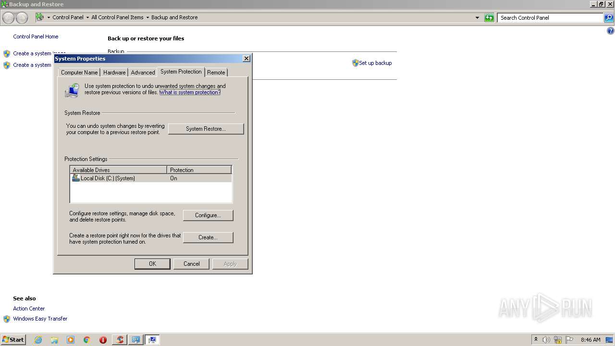This screenshot has height=346, width=615.
Task: Click the Control Panel icon in address bar
Action: [40, 17]
